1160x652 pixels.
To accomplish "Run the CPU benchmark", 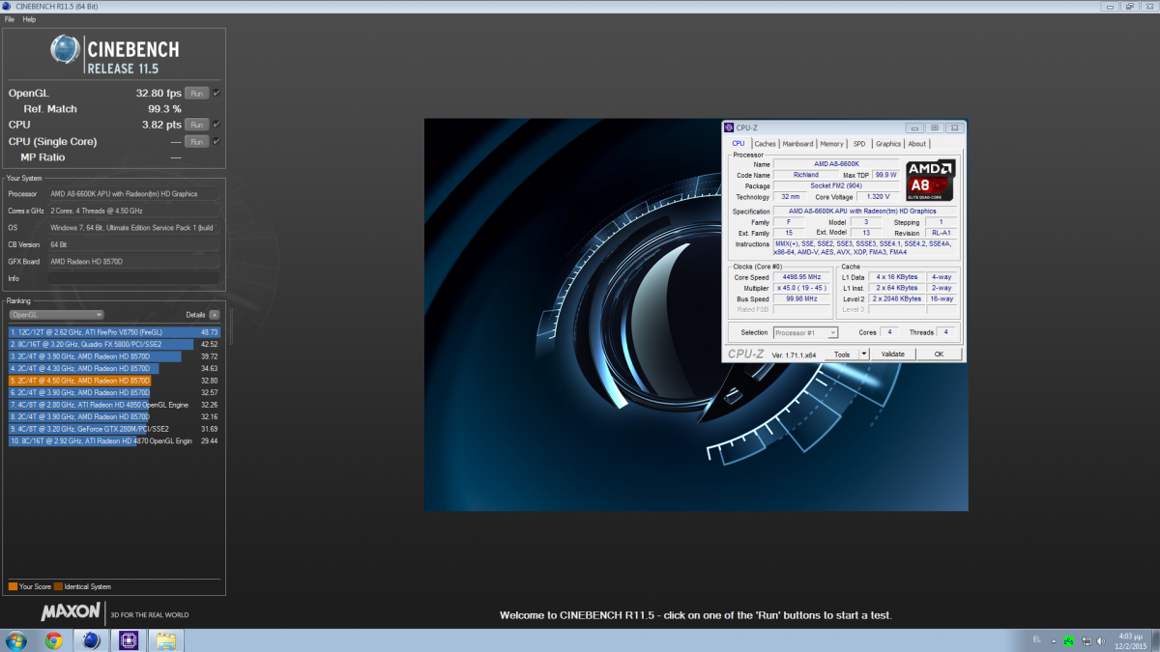I will (197, 125).
